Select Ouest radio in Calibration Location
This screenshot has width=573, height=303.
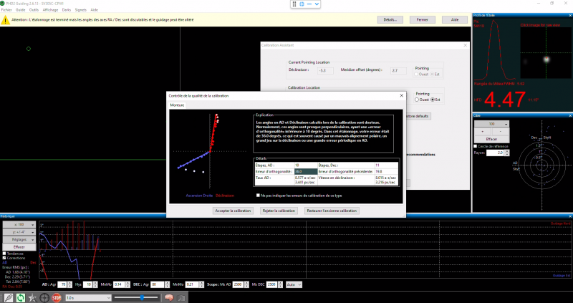pyautogui.click(x=417, y=100)
